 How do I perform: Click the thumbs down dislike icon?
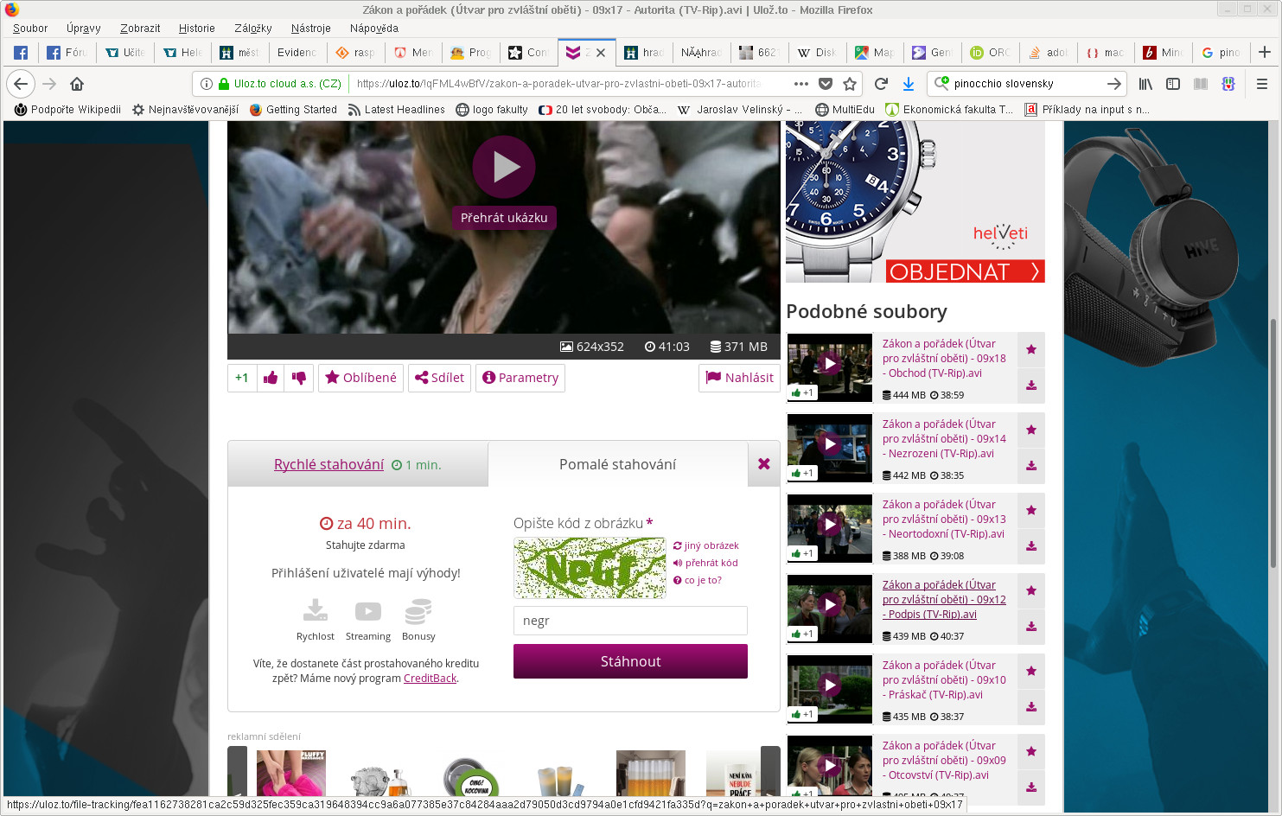(299, 378)
